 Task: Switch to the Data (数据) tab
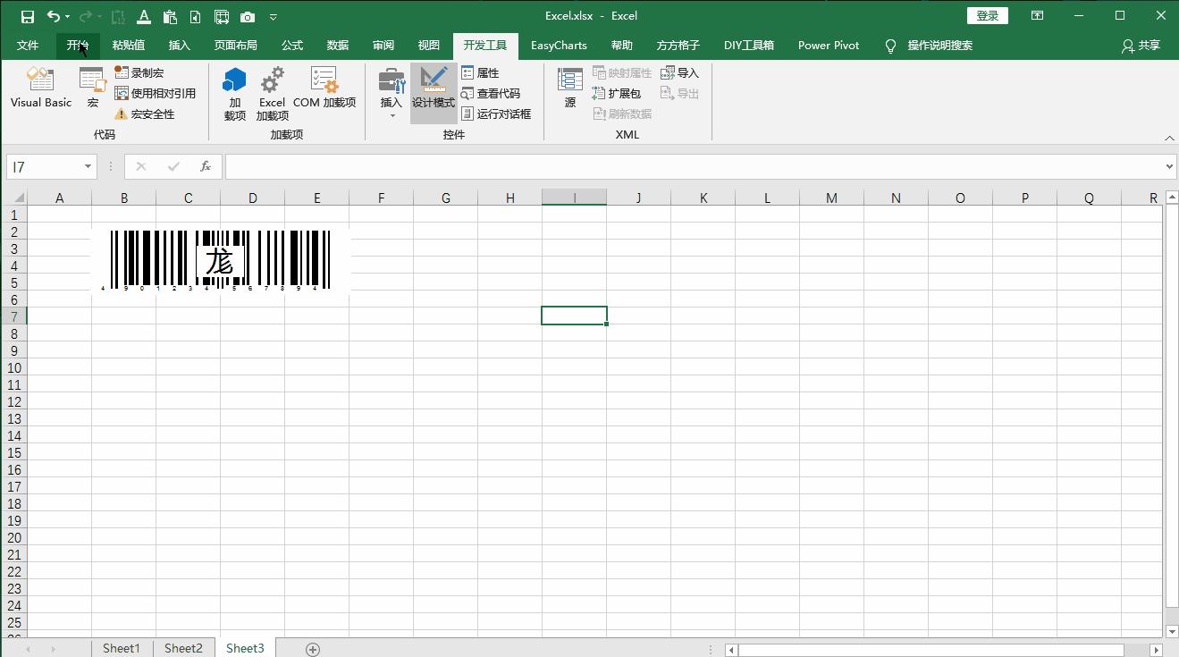click(338, 46)
